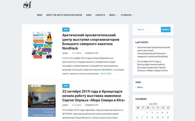Image resolution: width=195 pixels, height=121 pixels.
Task: Go to the GUIDE page
Action: [x=89, y=15]
